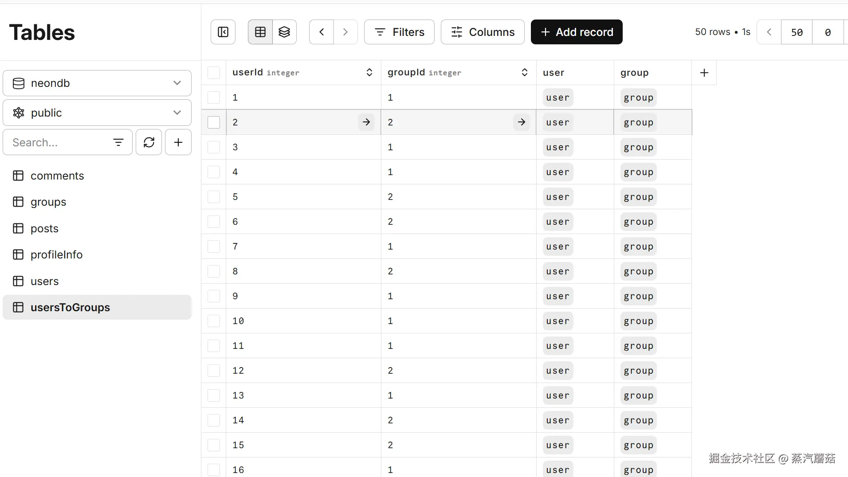Open the neondb database dropdown

[97, 83]
